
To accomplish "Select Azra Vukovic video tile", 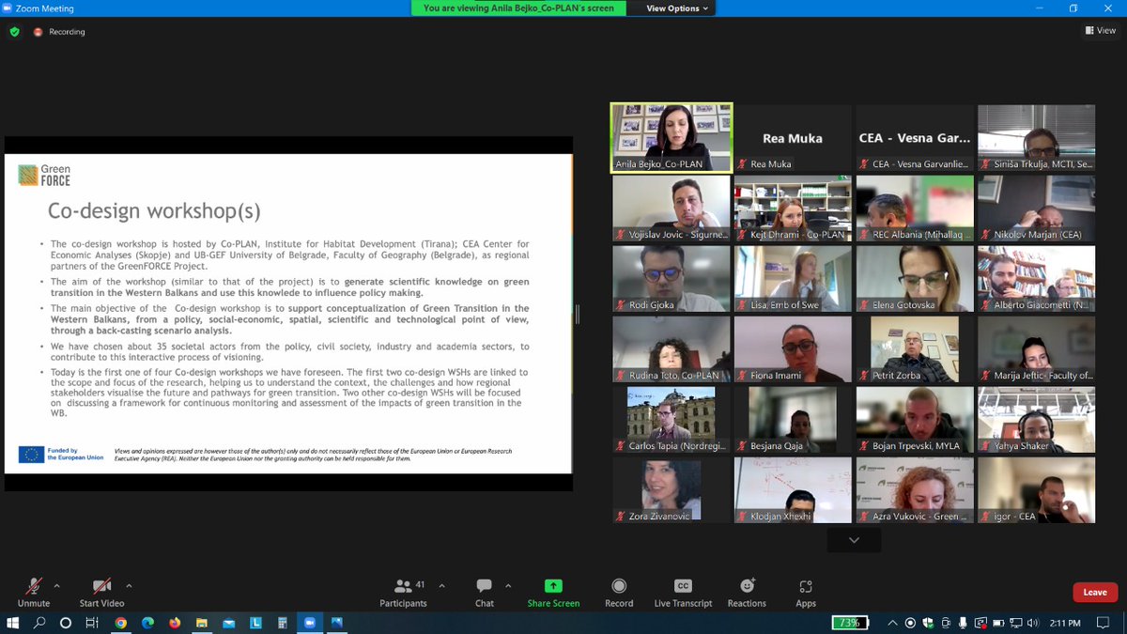I will [x=915, y=490].
